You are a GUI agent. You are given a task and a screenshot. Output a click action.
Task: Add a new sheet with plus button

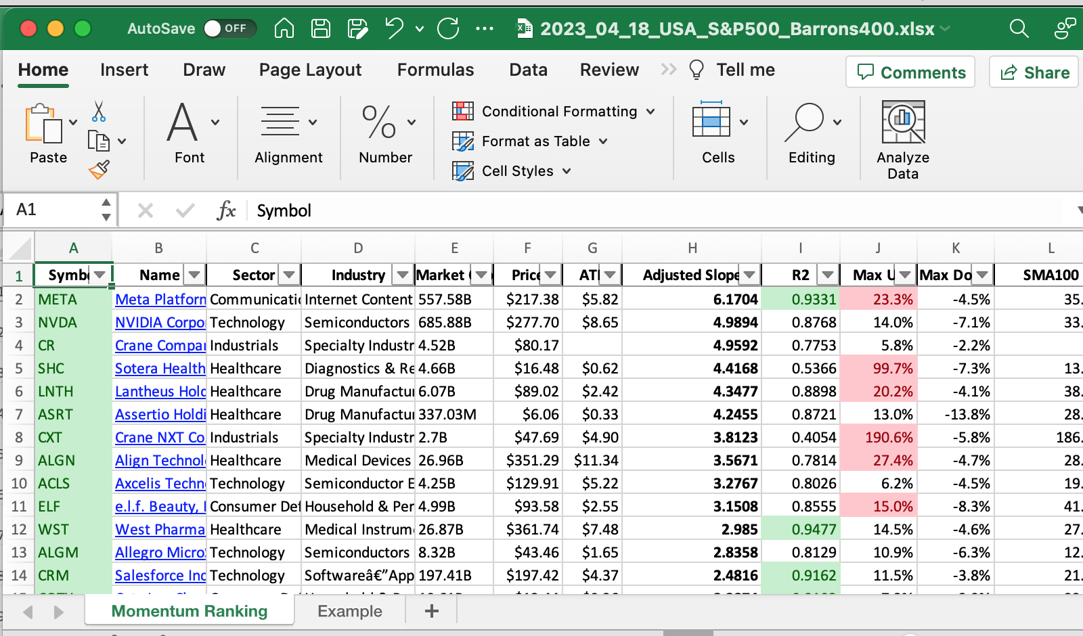(x=432, y=612)
